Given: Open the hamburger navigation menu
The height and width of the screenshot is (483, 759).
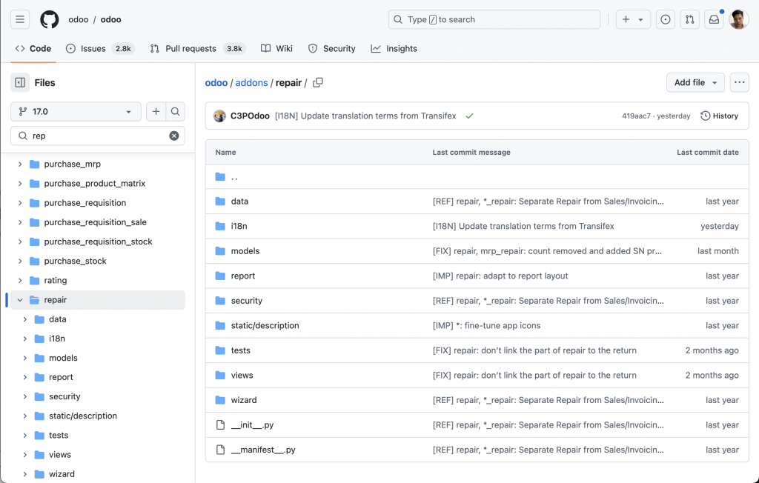Looking at the screenshot, I should pyautogui.click(x=20, y=19).
